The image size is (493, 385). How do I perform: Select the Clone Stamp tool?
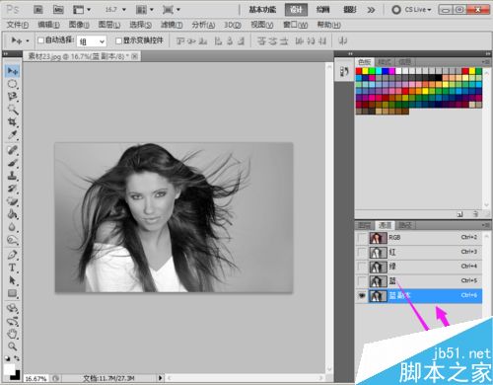(13, 176)
